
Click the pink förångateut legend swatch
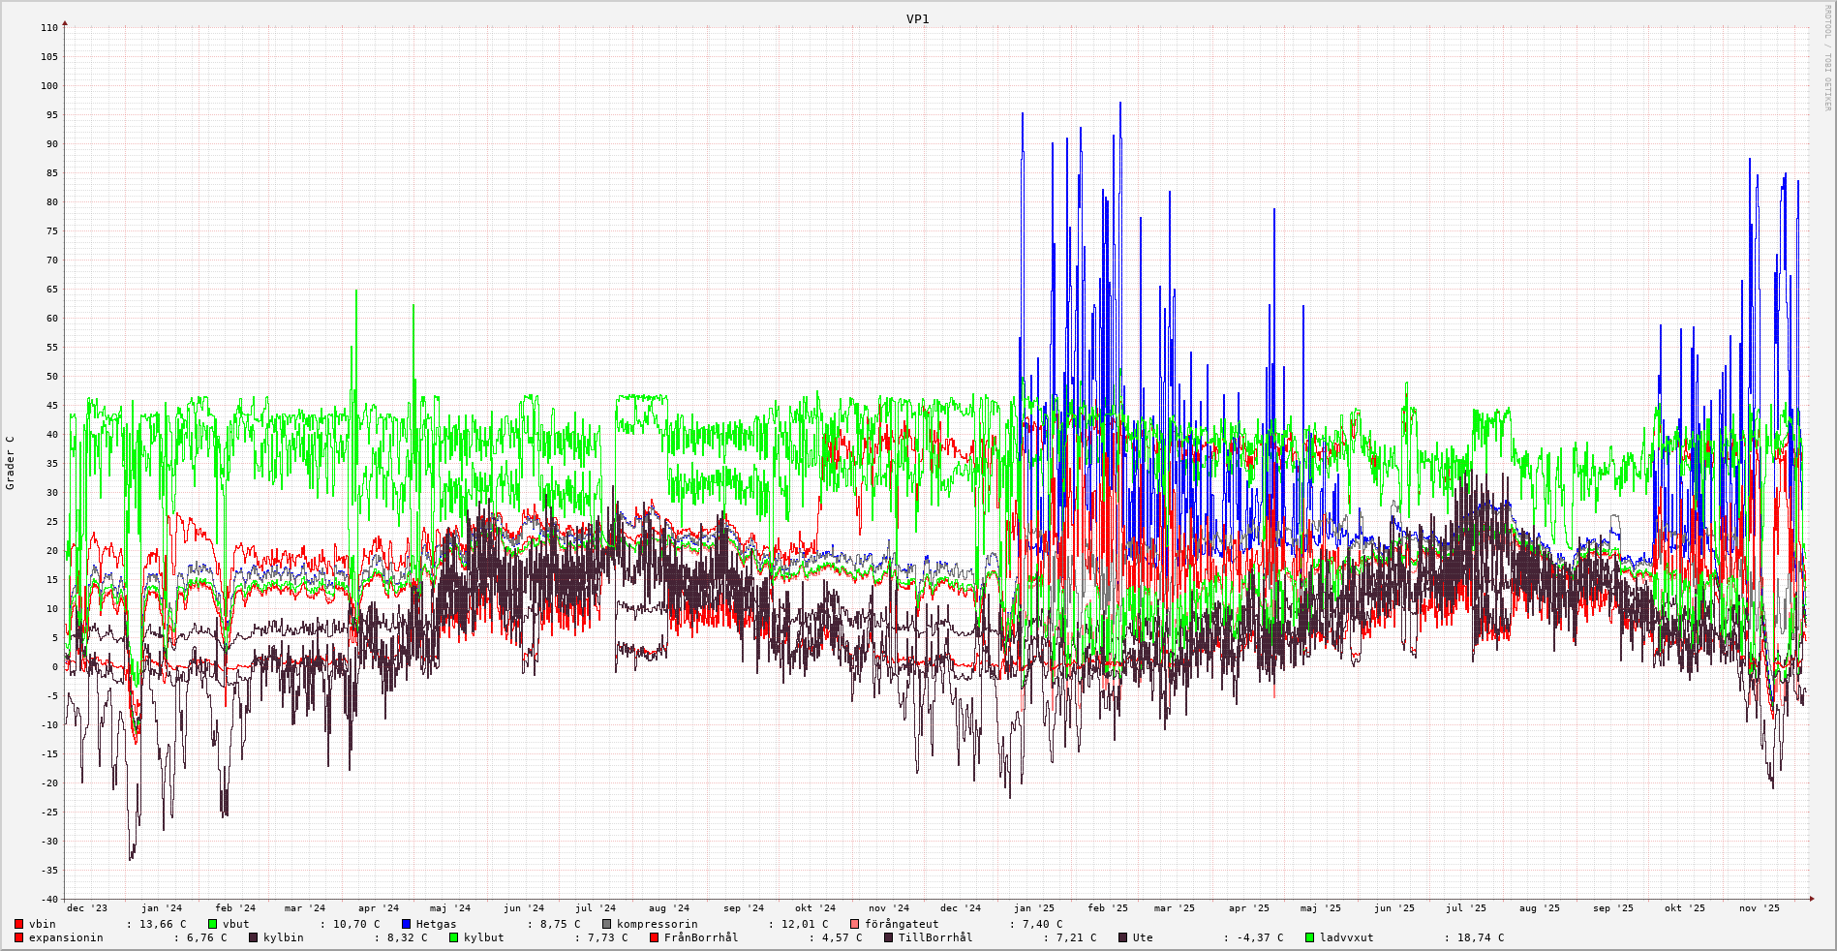coord(854,924)
